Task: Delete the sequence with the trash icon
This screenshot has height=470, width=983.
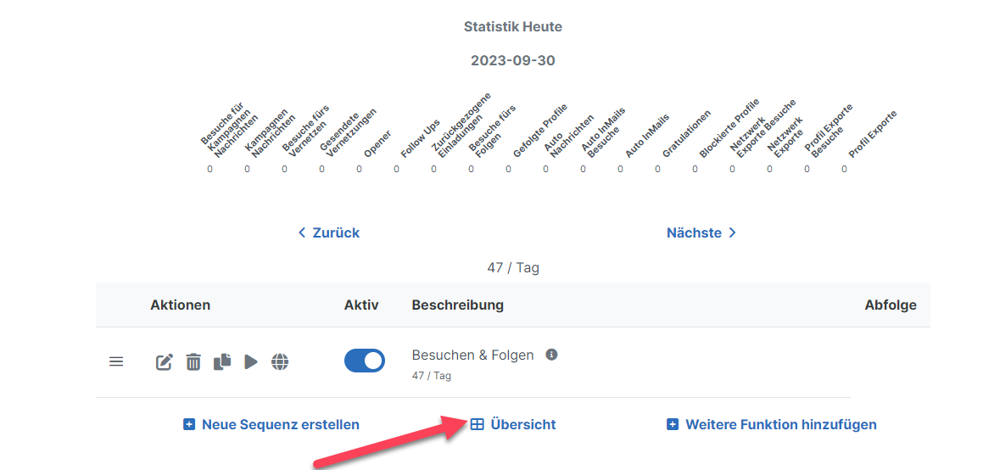Action: pyautogui.click(x=193, y=362)
